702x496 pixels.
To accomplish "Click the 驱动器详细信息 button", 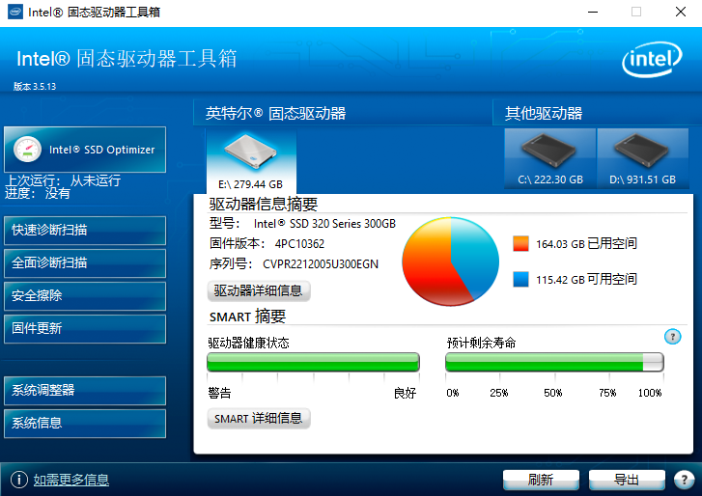I will pyautogui.click(x=259, y=290).
